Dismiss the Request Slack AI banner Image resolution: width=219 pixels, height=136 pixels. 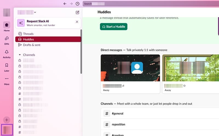coord(77,22)
